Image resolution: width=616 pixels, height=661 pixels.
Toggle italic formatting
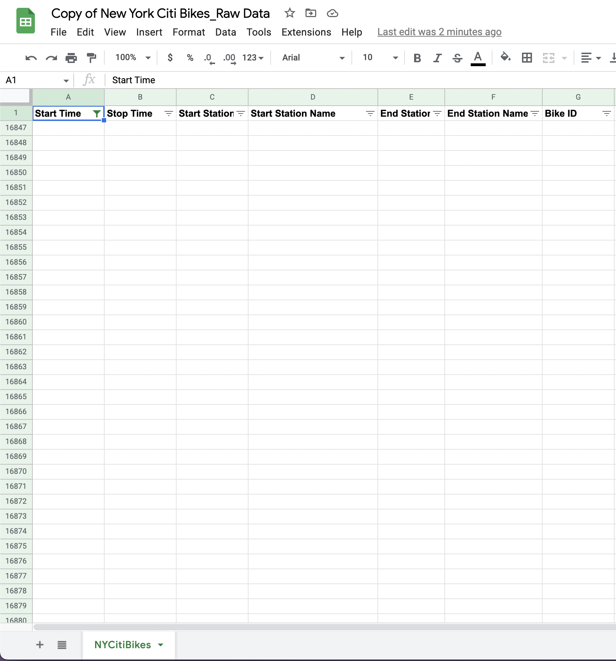[437, 58]
